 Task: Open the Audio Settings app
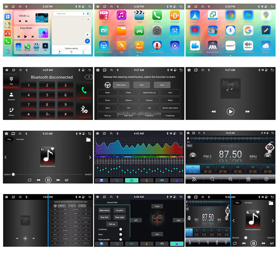(x=175, y=31)
